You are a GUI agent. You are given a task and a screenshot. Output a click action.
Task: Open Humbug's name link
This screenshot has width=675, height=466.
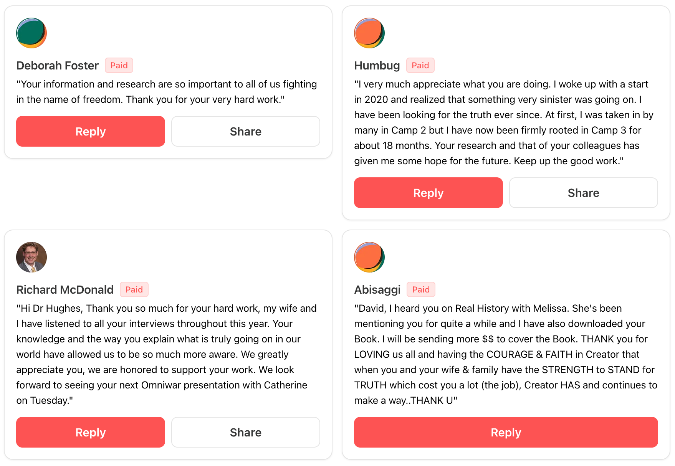click(377, 66)
